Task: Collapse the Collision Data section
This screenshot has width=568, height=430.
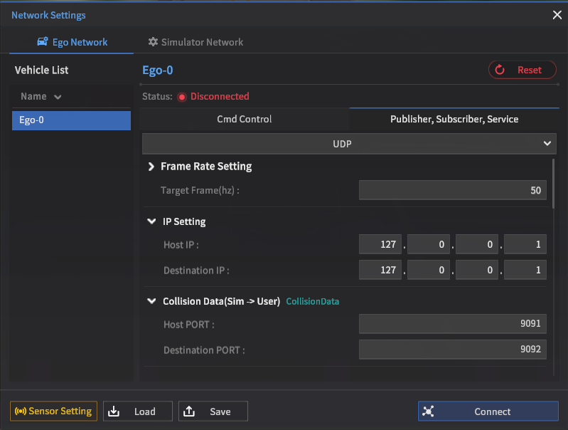Action: pos(151,301)
